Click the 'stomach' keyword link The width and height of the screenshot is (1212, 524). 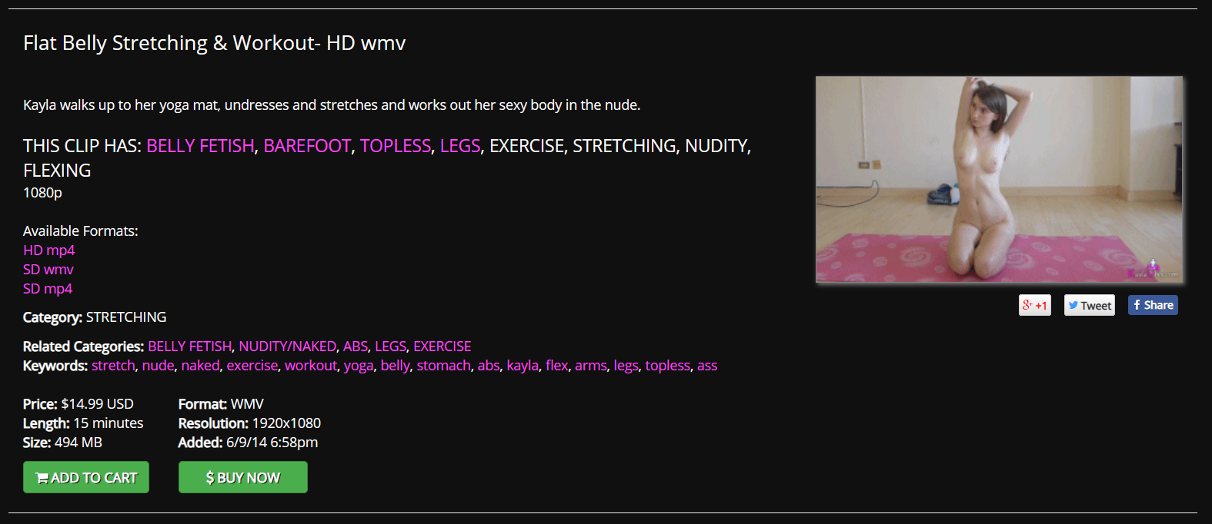point(444,366)
